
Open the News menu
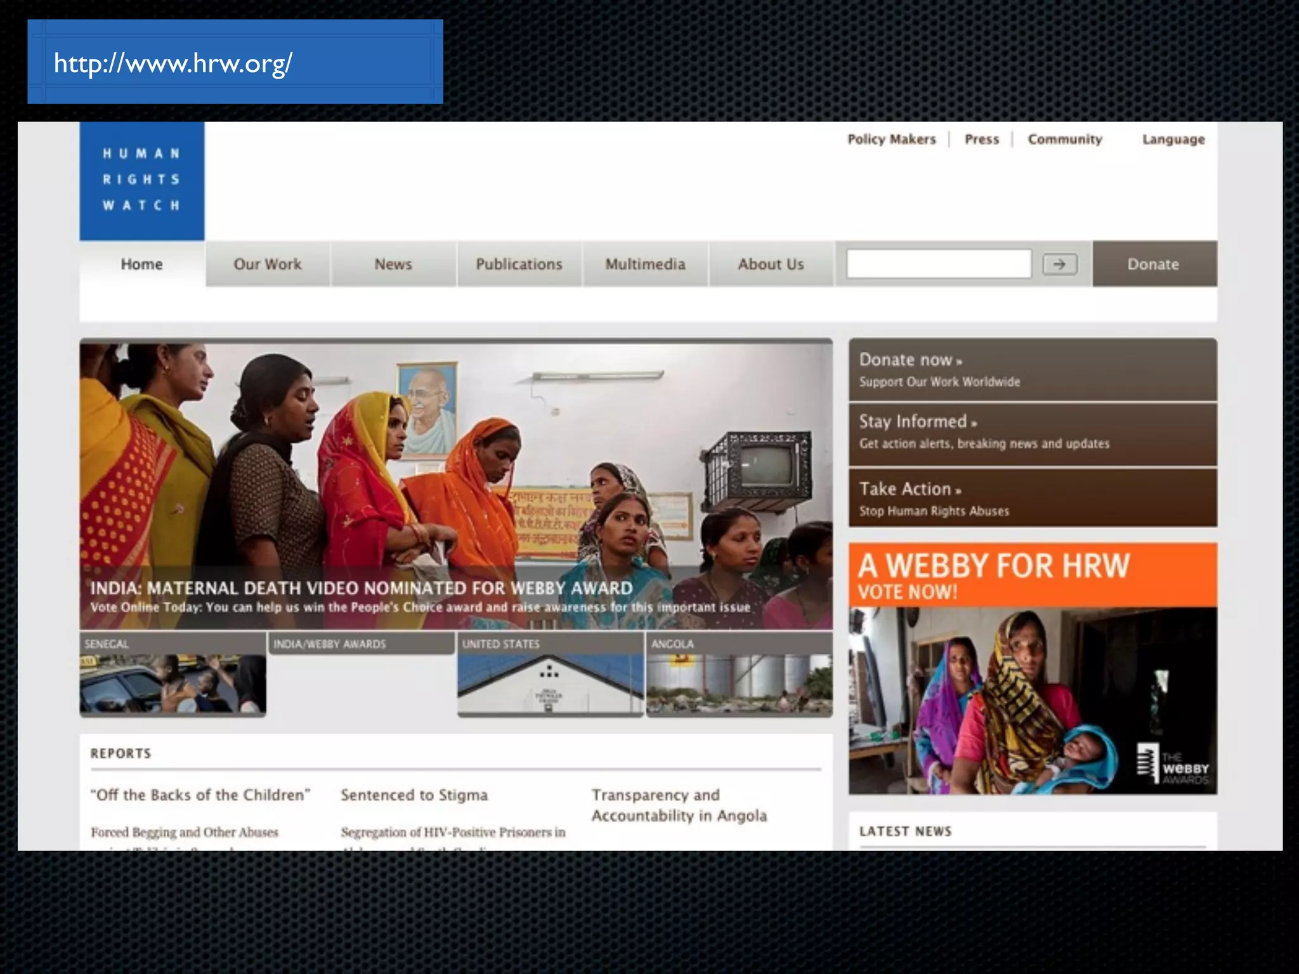(x=393, y=264)
